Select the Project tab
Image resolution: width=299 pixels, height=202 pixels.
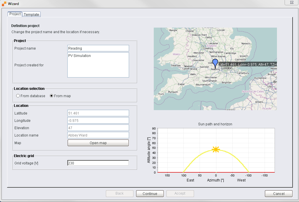tap(15, 14)
